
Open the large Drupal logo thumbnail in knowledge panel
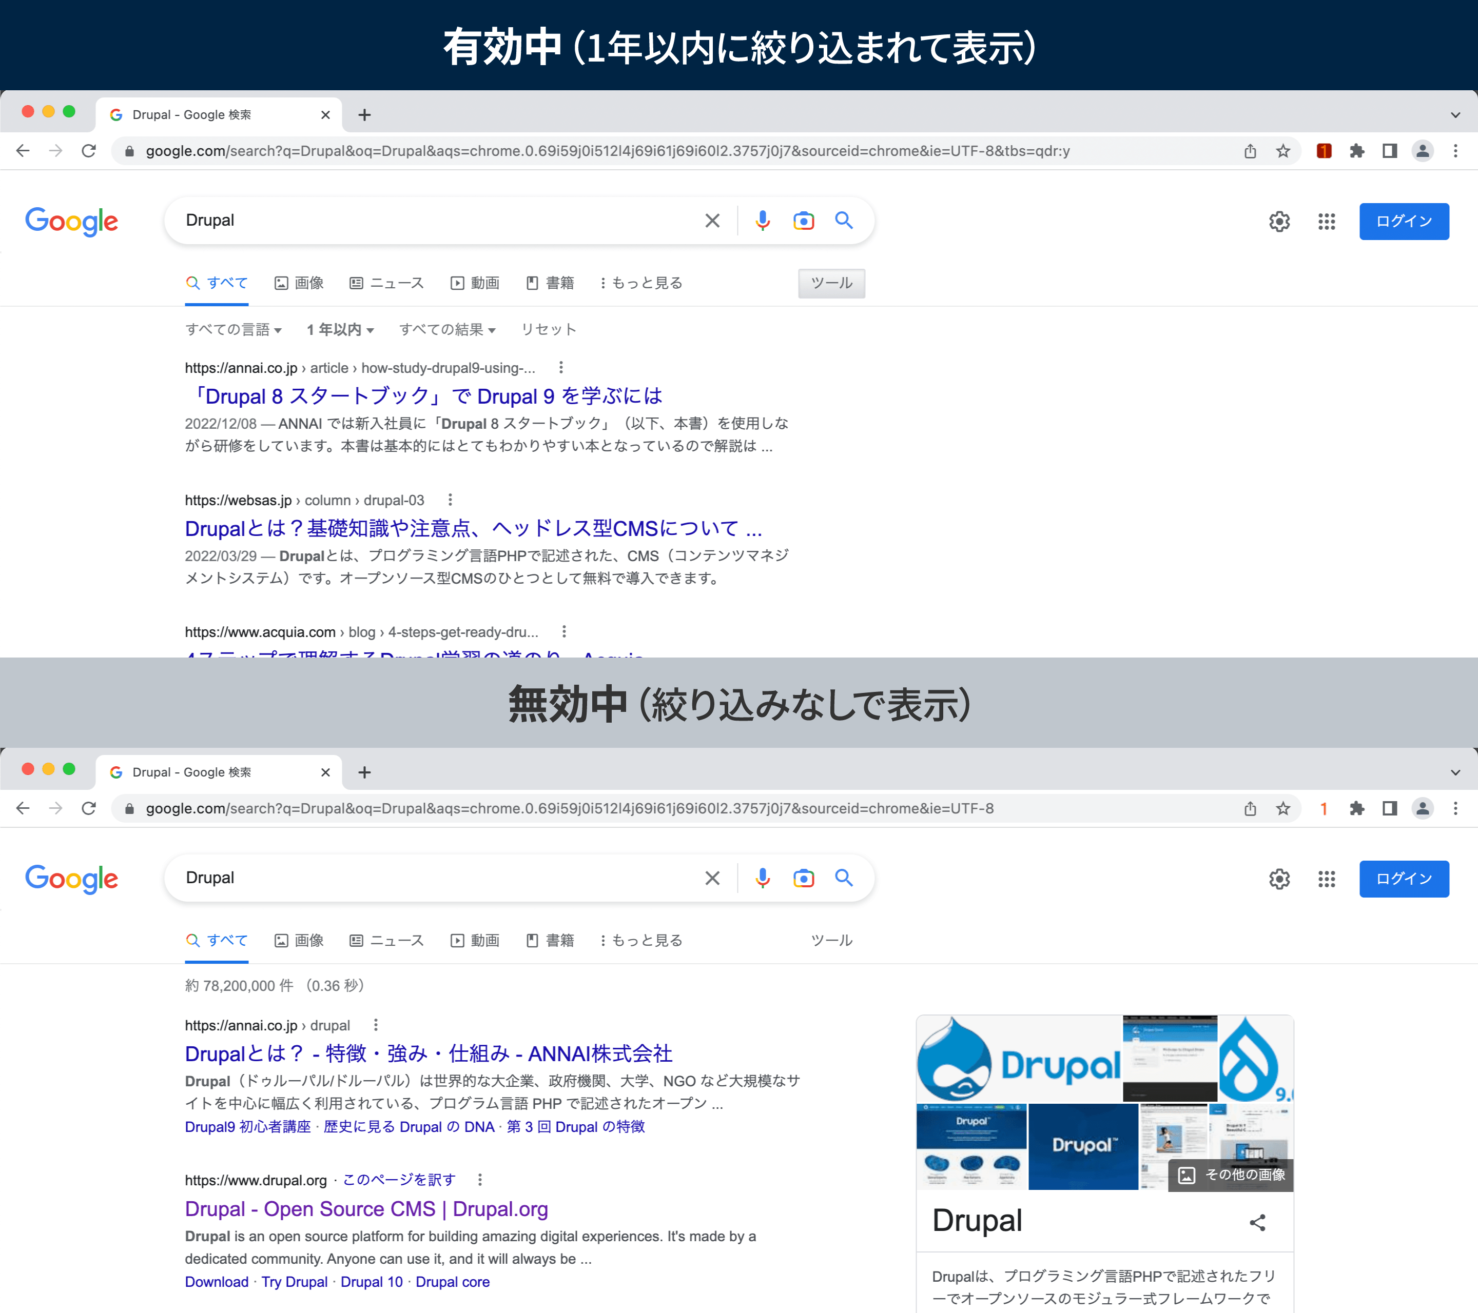(x=1018, y=1058)
